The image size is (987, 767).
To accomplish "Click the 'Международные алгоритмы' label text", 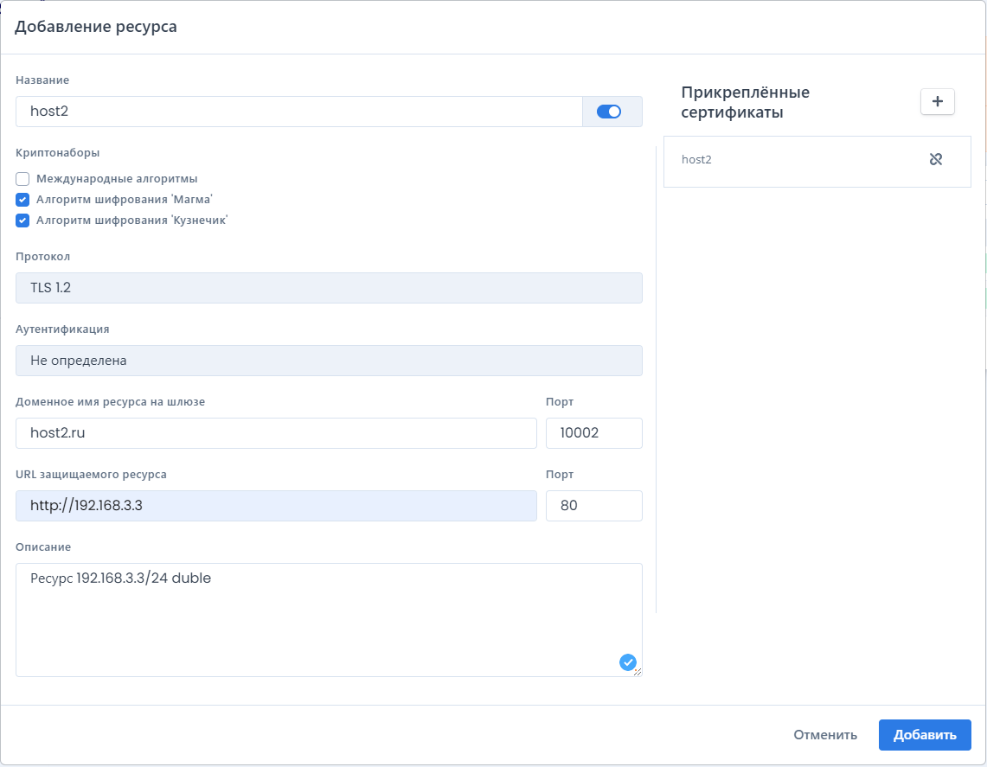I will tap(117, 179).
